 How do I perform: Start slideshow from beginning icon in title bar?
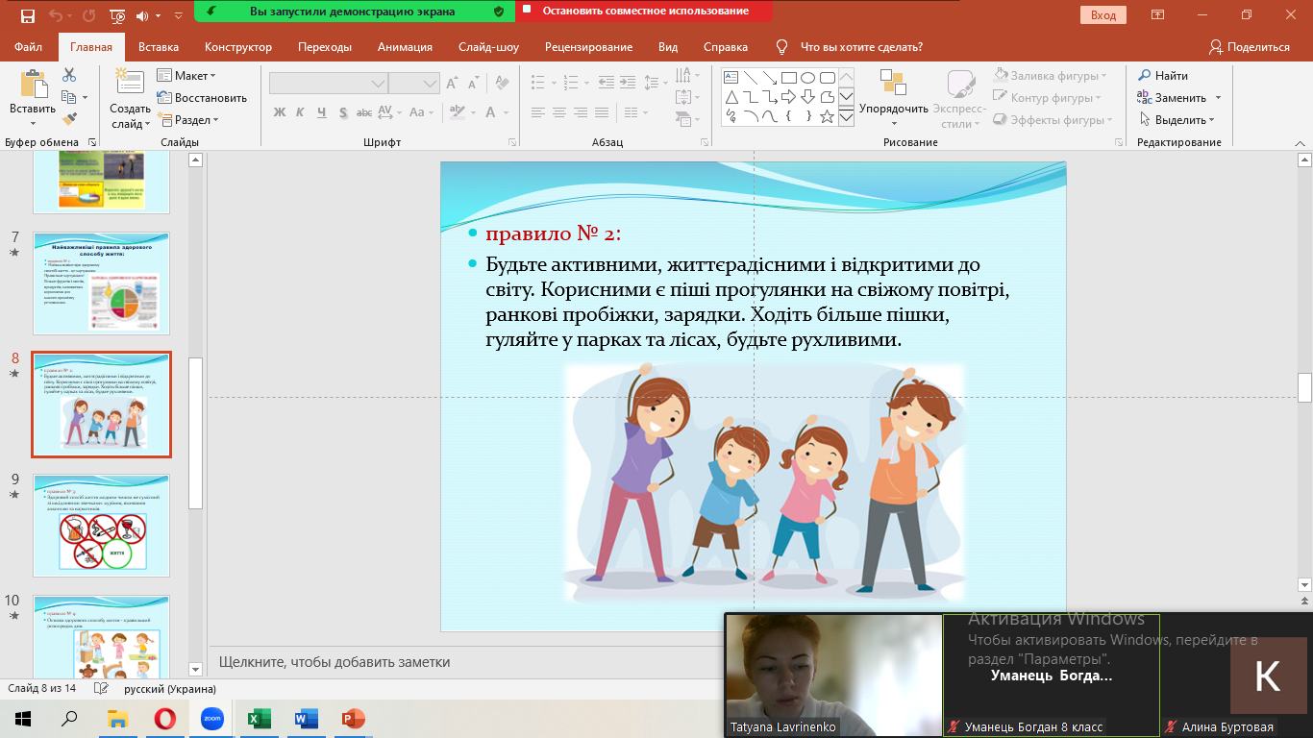point(117,15)
